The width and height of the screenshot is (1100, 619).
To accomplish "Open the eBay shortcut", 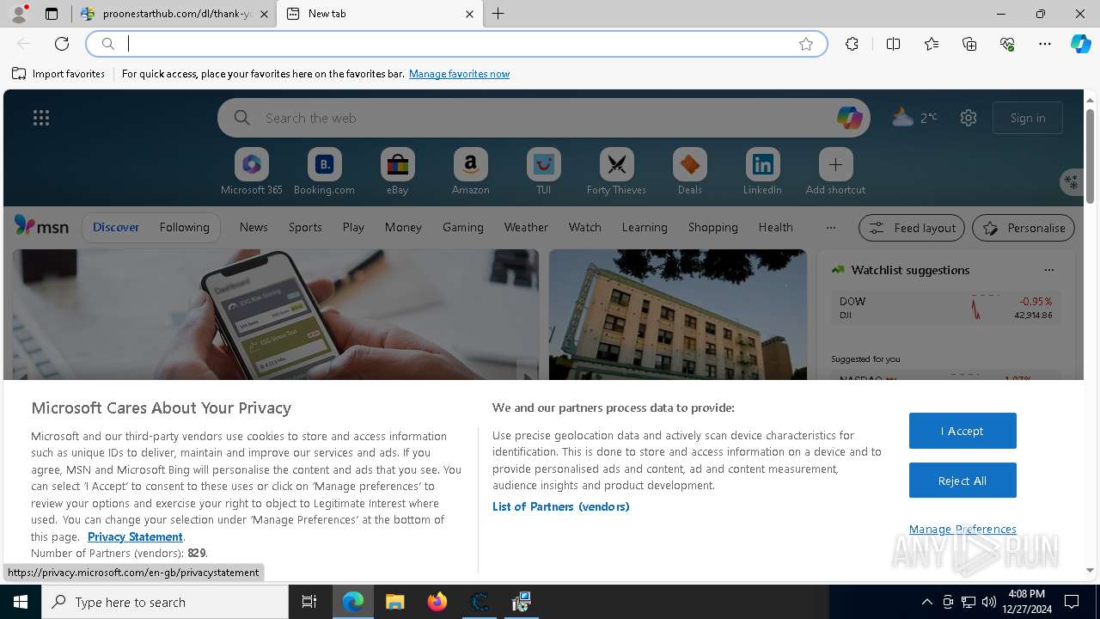I will coord(397,172).
